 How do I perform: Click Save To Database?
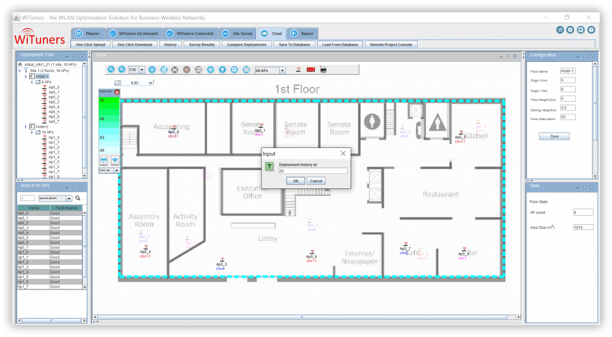(x=294, y=45)
